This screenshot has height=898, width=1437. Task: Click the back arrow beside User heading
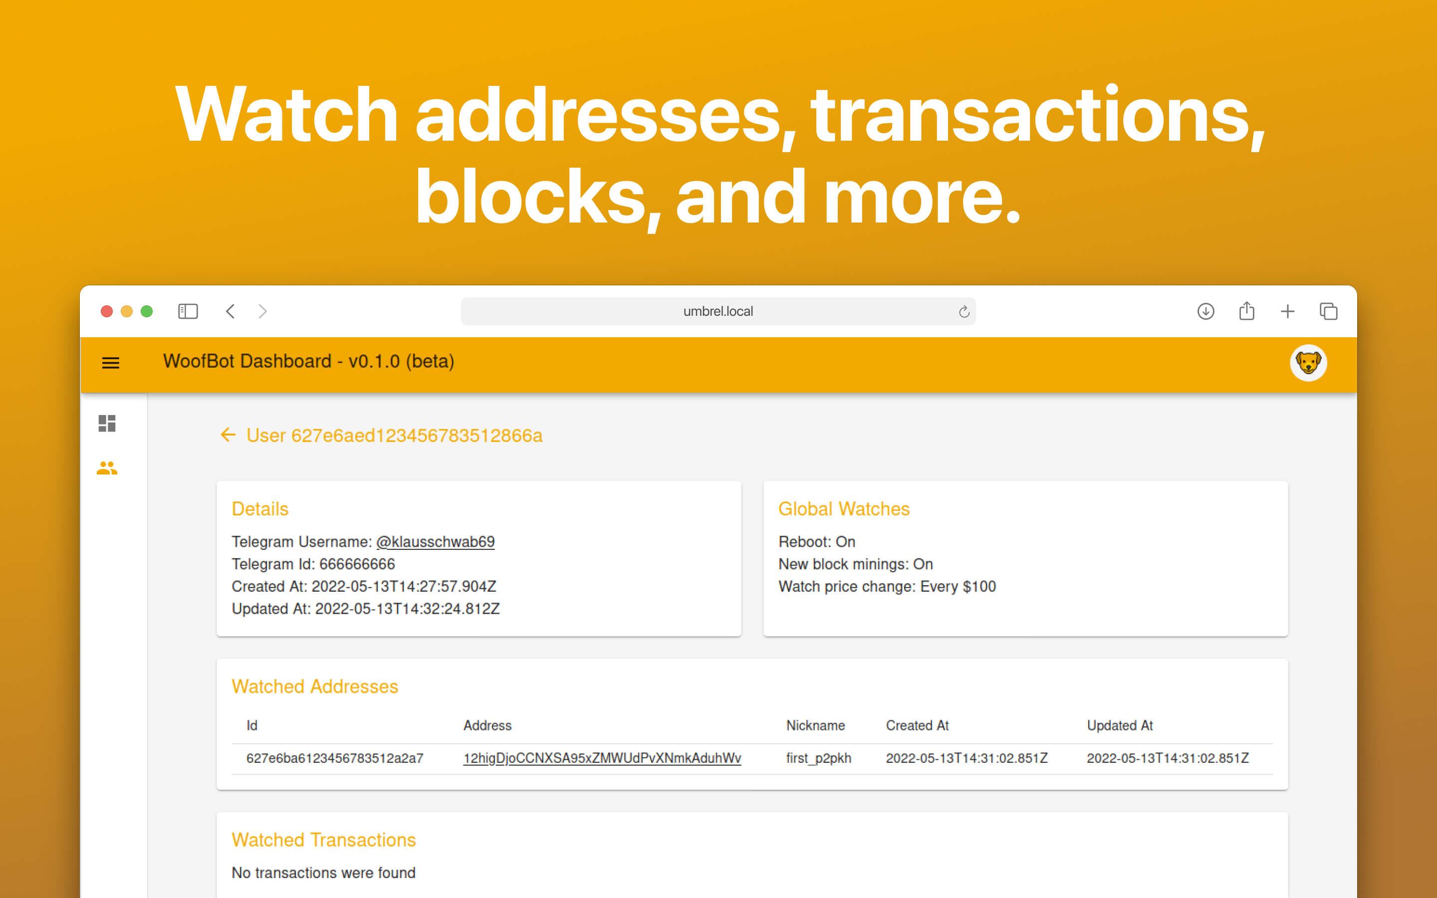pos(228,436)
